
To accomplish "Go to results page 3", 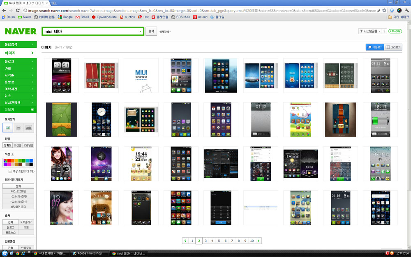I will pos(206,241).
